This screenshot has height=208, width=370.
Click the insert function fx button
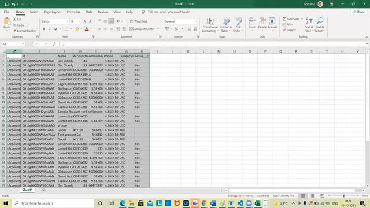point(54,44)
